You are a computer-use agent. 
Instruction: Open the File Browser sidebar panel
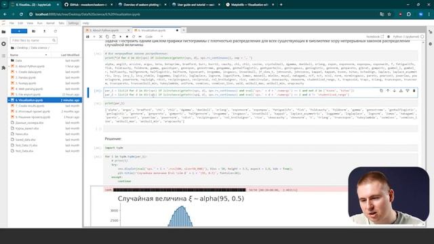3,32
